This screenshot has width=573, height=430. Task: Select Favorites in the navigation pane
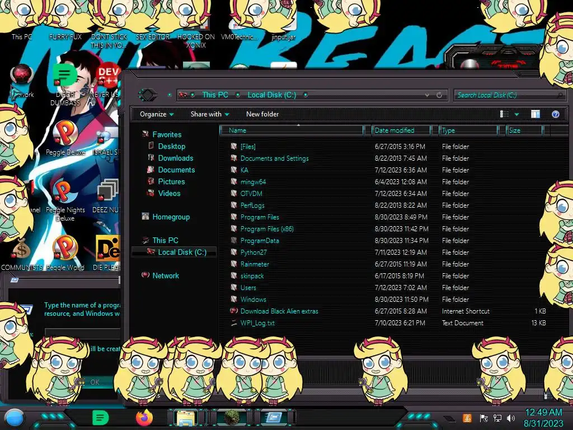pyautogui.click(x=167, y=134)
